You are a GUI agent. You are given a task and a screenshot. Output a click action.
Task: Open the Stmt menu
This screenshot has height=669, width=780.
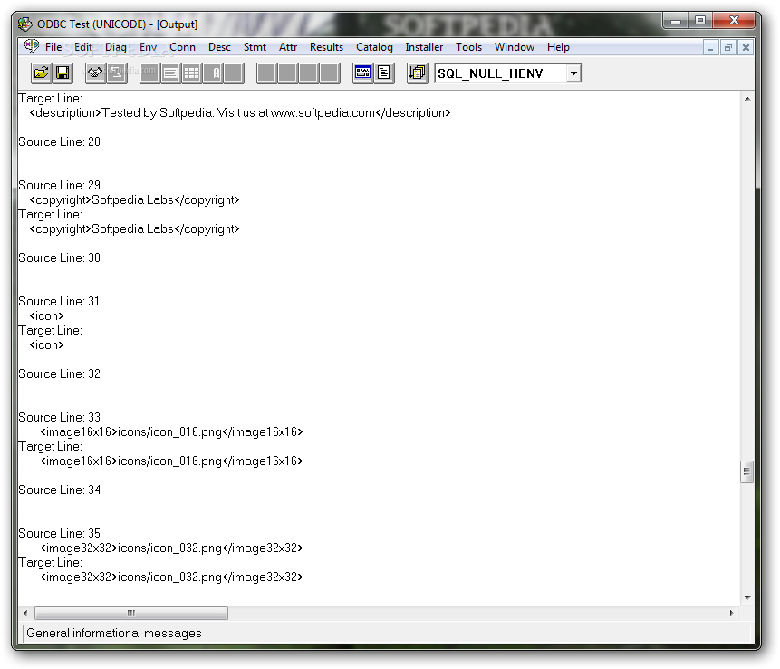[x=255, y=47]
